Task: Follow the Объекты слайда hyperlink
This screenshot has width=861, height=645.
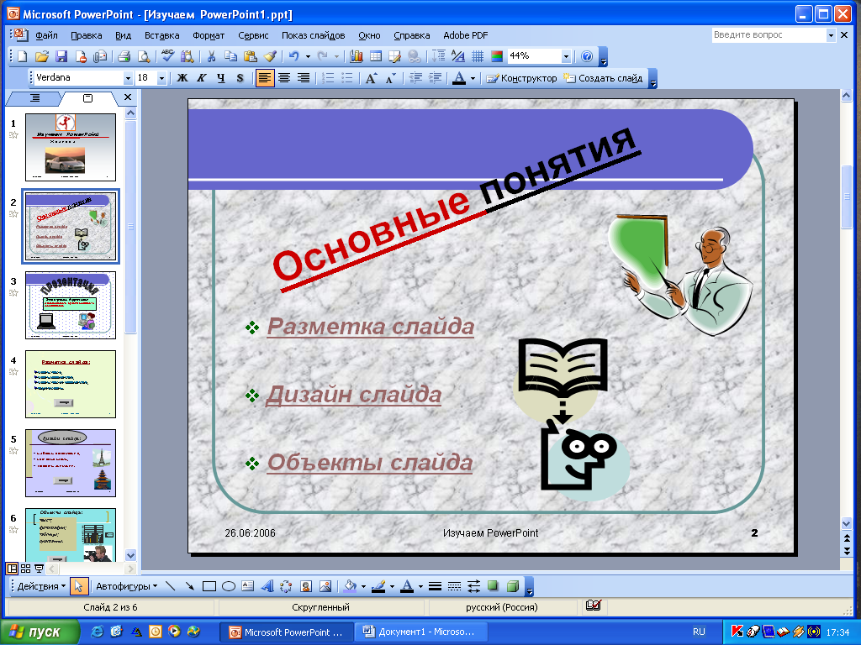Action: click(x=370, y=463)
